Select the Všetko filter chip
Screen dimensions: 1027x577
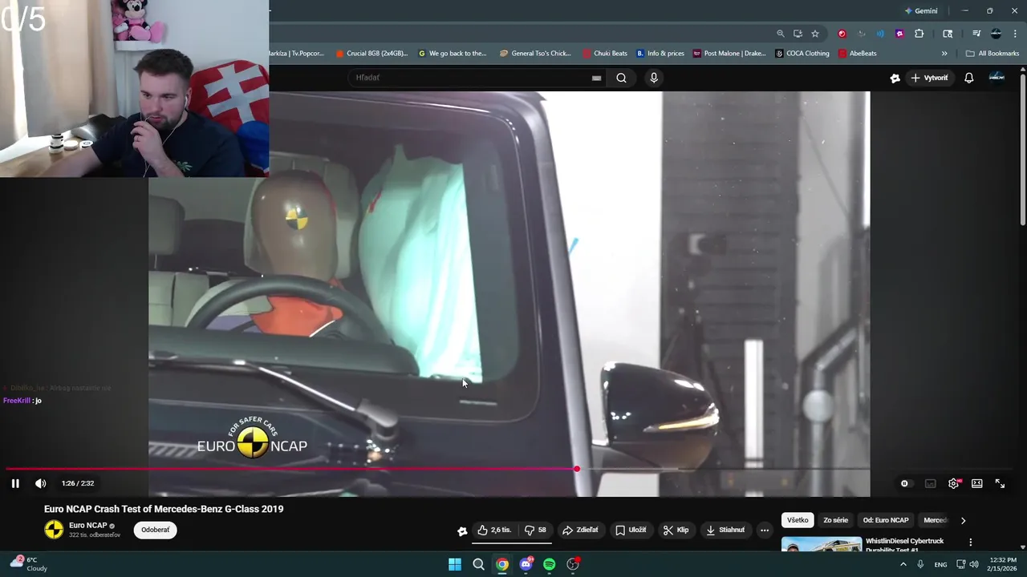(798, 520)
